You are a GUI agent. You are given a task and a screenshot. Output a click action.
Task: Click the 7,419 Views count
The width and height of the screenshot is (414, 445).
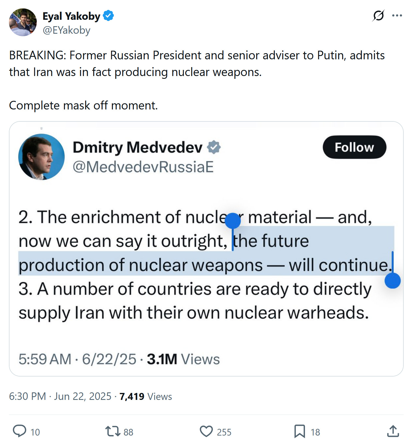tap(146, 396)
